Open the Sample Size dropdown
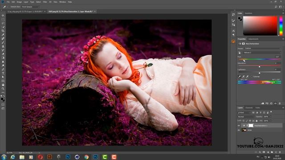 (x=30, y=7)
